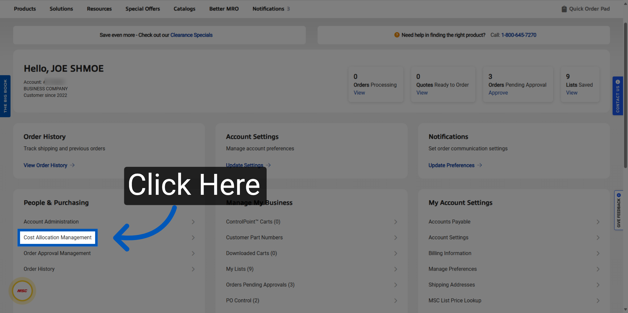Approve Orders Pending Approval

498,93
